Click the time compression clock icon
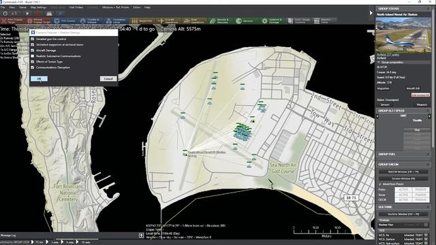436x245 pixels. coord(5,14)
